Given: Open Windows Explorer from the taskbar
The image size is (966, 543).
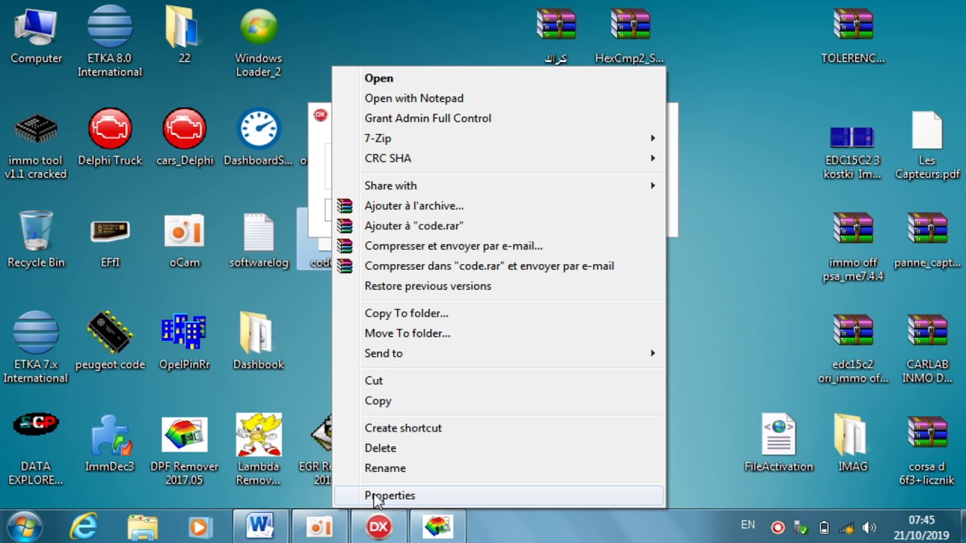Looking at the screenshot, I should coord(142,526).
